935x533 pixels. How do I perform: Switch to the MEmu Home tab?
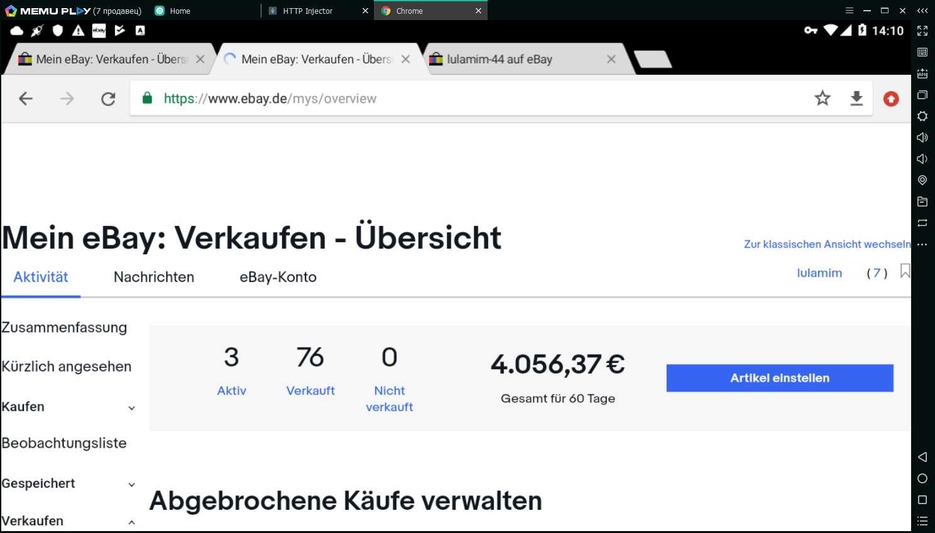click(180, 11)
